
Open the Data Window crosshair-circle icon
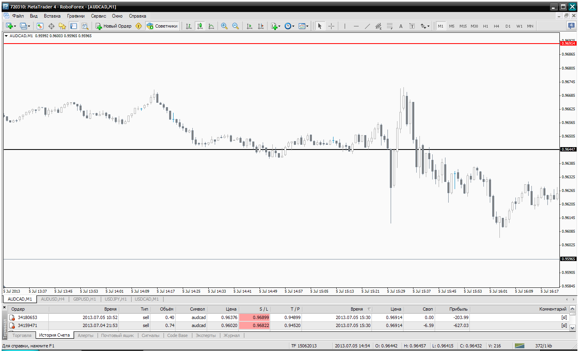[x=51, y=26]
